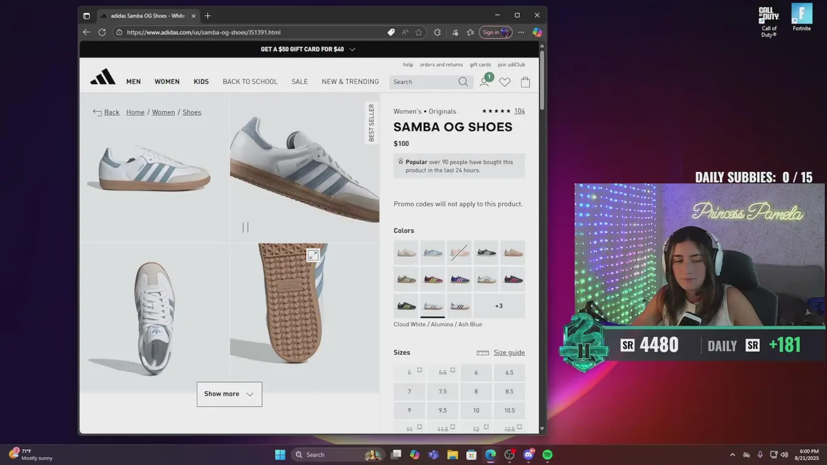Show hidden system tray icons chevron

[732, 455]
